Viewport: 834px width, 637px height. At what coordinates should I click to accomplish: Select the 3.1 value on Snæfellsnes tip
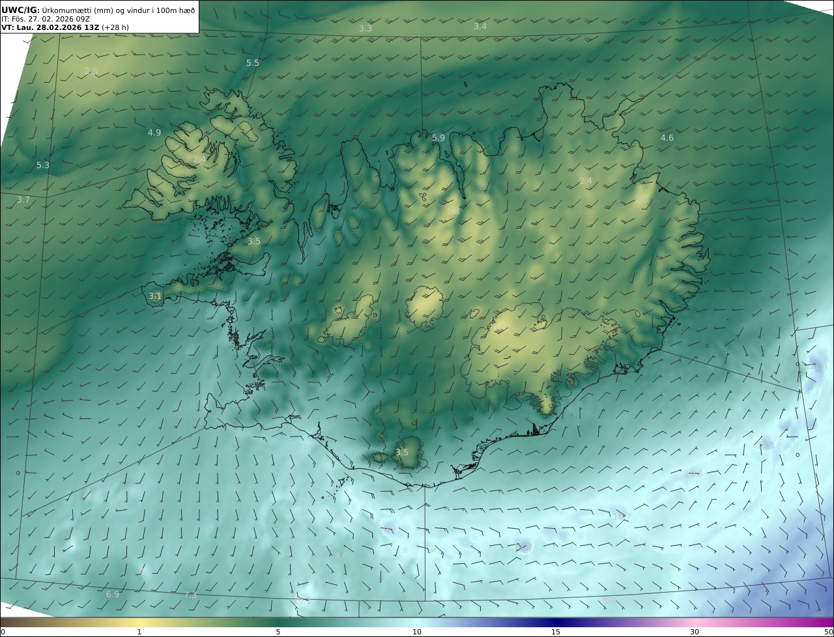[x=154, y=296]
